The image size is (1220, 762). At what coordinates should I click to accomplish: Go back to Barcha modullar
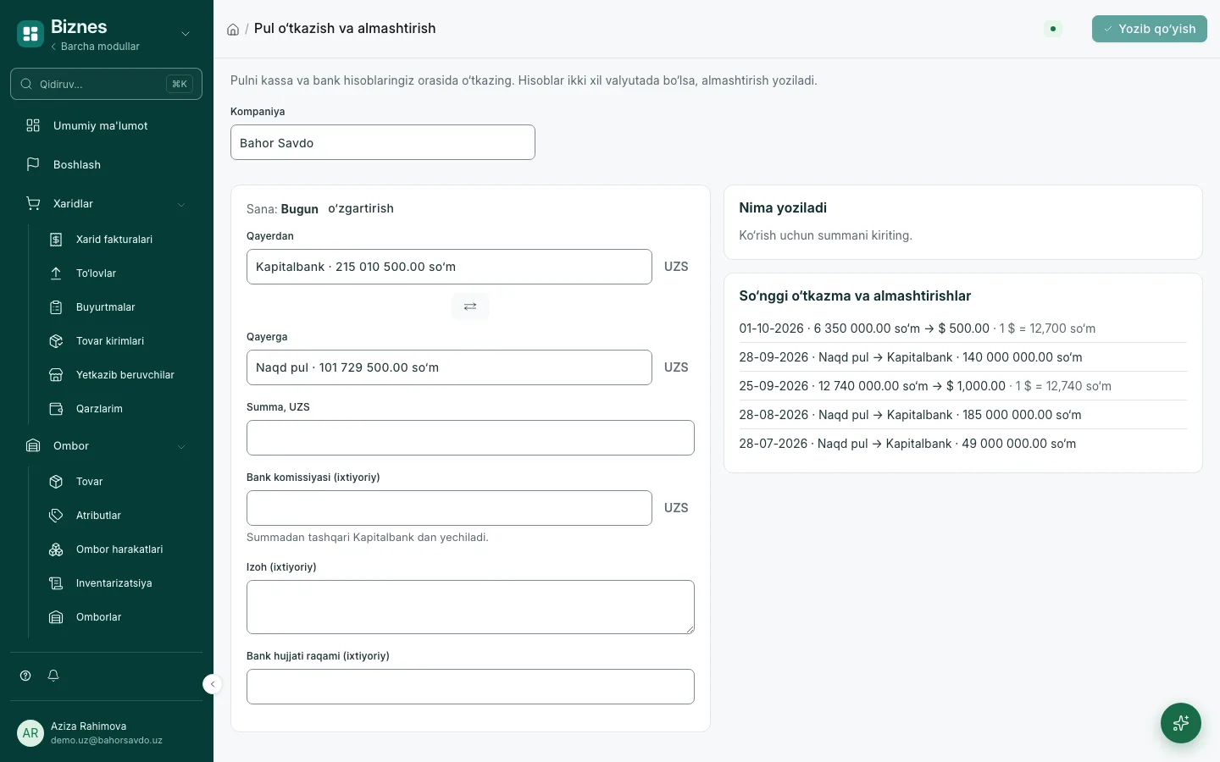click(x=95, y=47)
